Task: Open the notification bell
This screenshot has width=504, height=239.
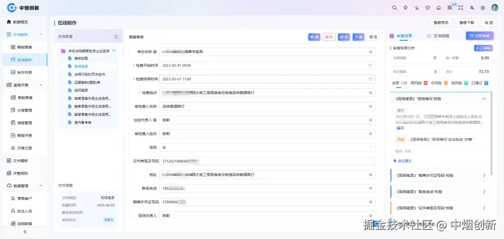Action: (x=438, y=8)
